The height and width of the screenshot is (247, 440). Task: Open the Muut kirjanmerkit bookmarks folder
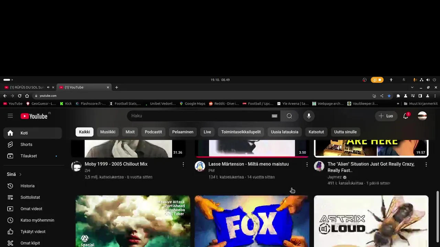tap(421, 104)
